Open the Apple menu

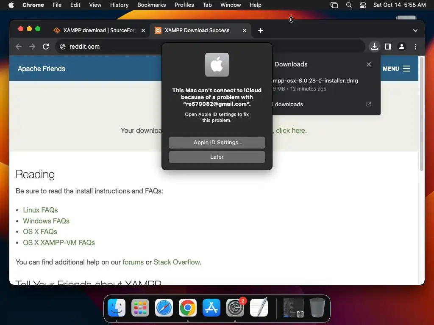pos(11,5)
